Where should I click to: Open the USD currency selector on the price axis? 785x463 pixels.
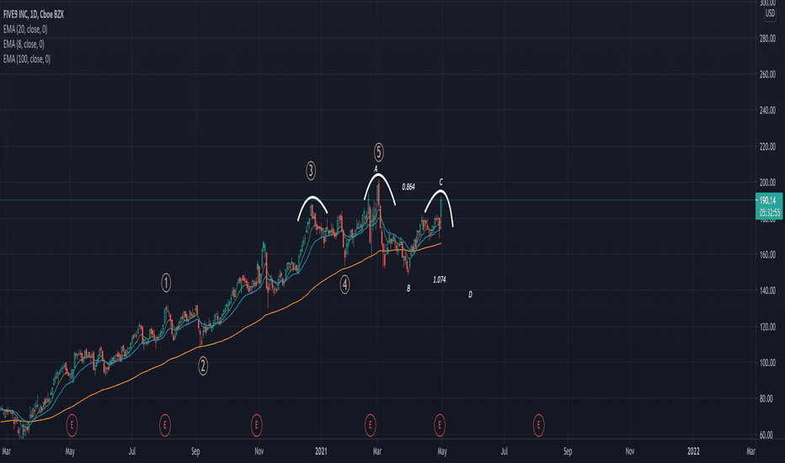(770, 13)
